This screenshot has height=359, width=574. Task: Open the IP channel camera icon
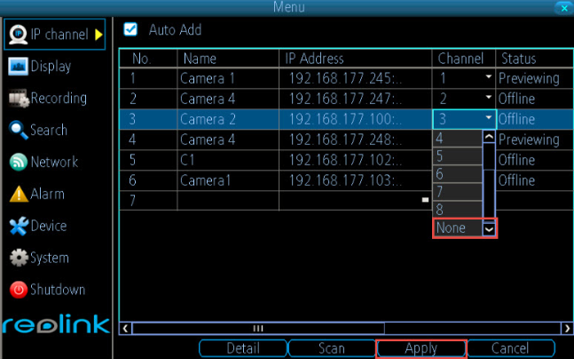[x=18, y=35]
